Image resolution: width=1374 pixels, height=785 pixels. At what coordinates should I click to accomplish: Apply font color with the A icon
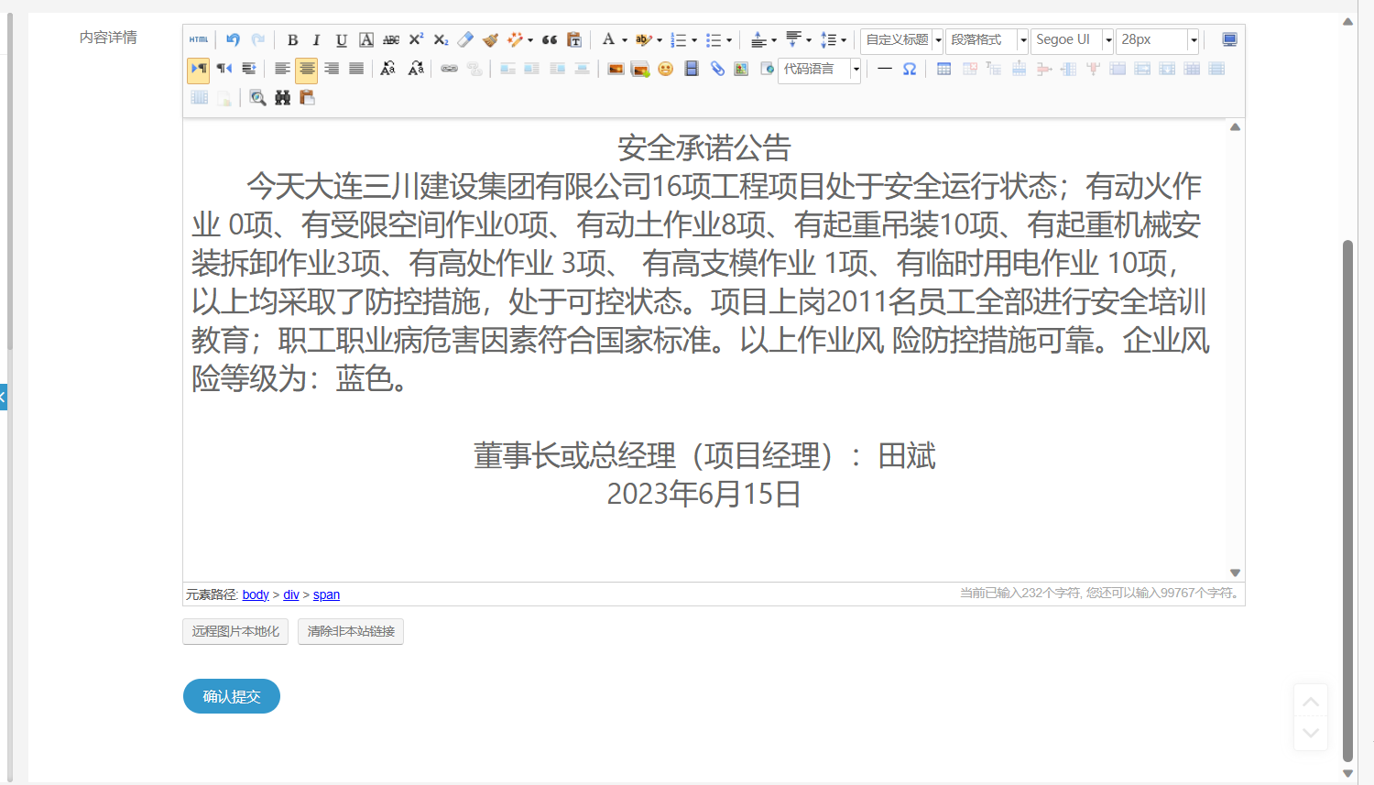point(608,39)
